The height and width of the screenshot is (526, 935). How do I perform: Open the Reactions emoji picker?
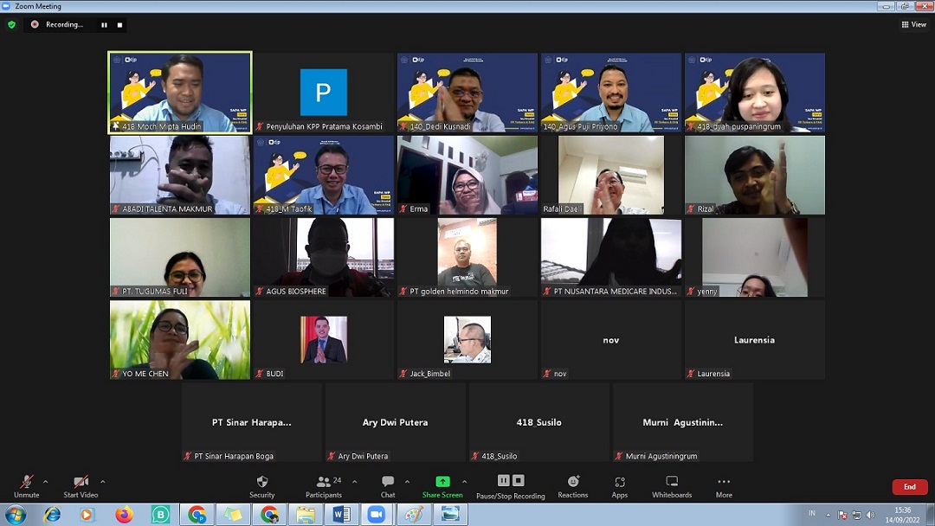tap(572, 482)
